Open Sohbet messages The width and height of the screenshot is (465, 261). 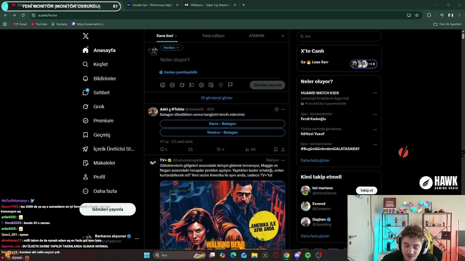point(96,92)
